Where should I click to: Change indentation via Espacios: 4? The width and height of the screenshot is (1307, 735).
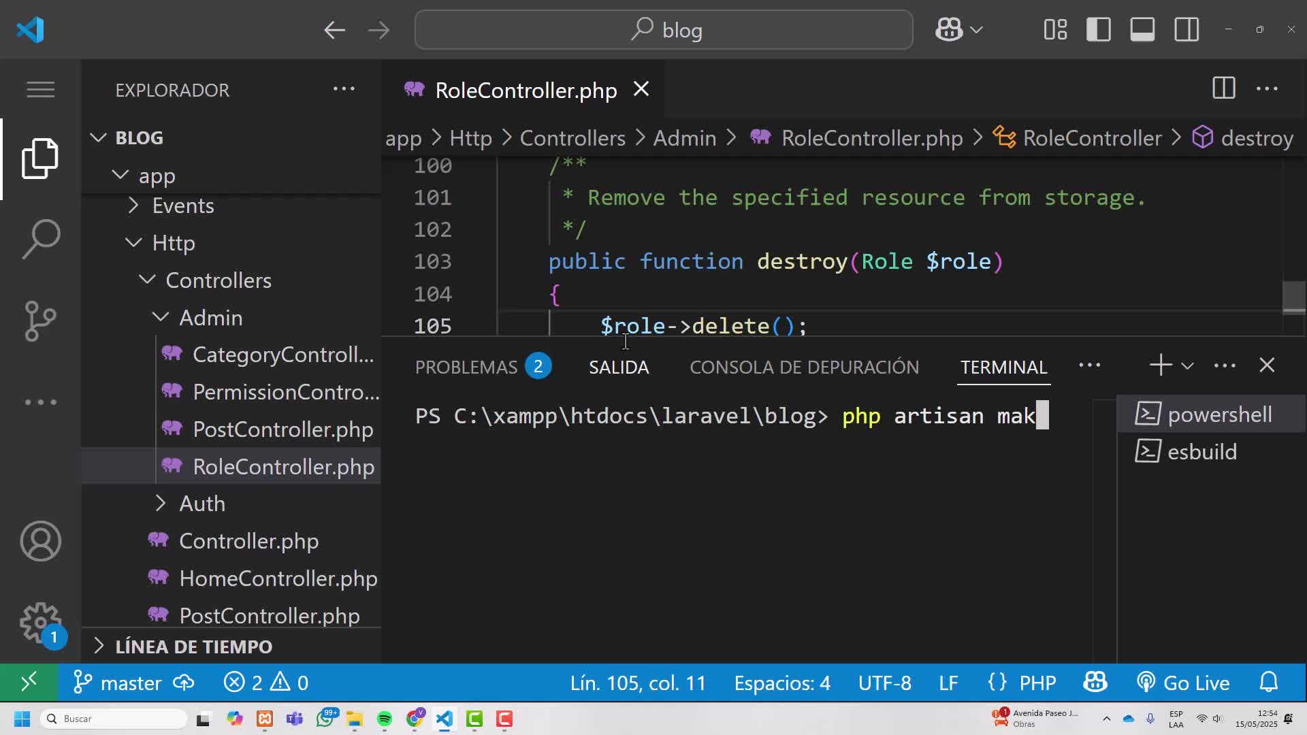[782, 683]
